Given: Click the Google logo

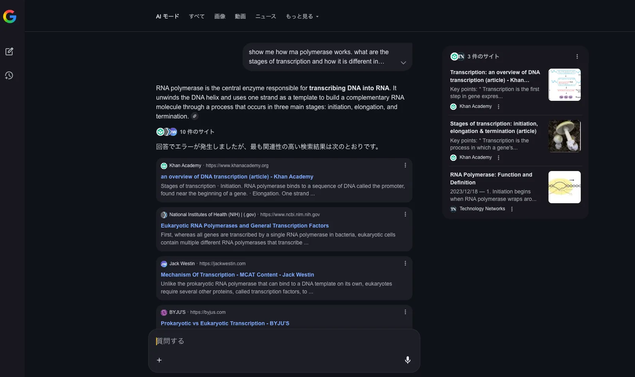Looking at the screenshot, I should (x=10, y=16).
